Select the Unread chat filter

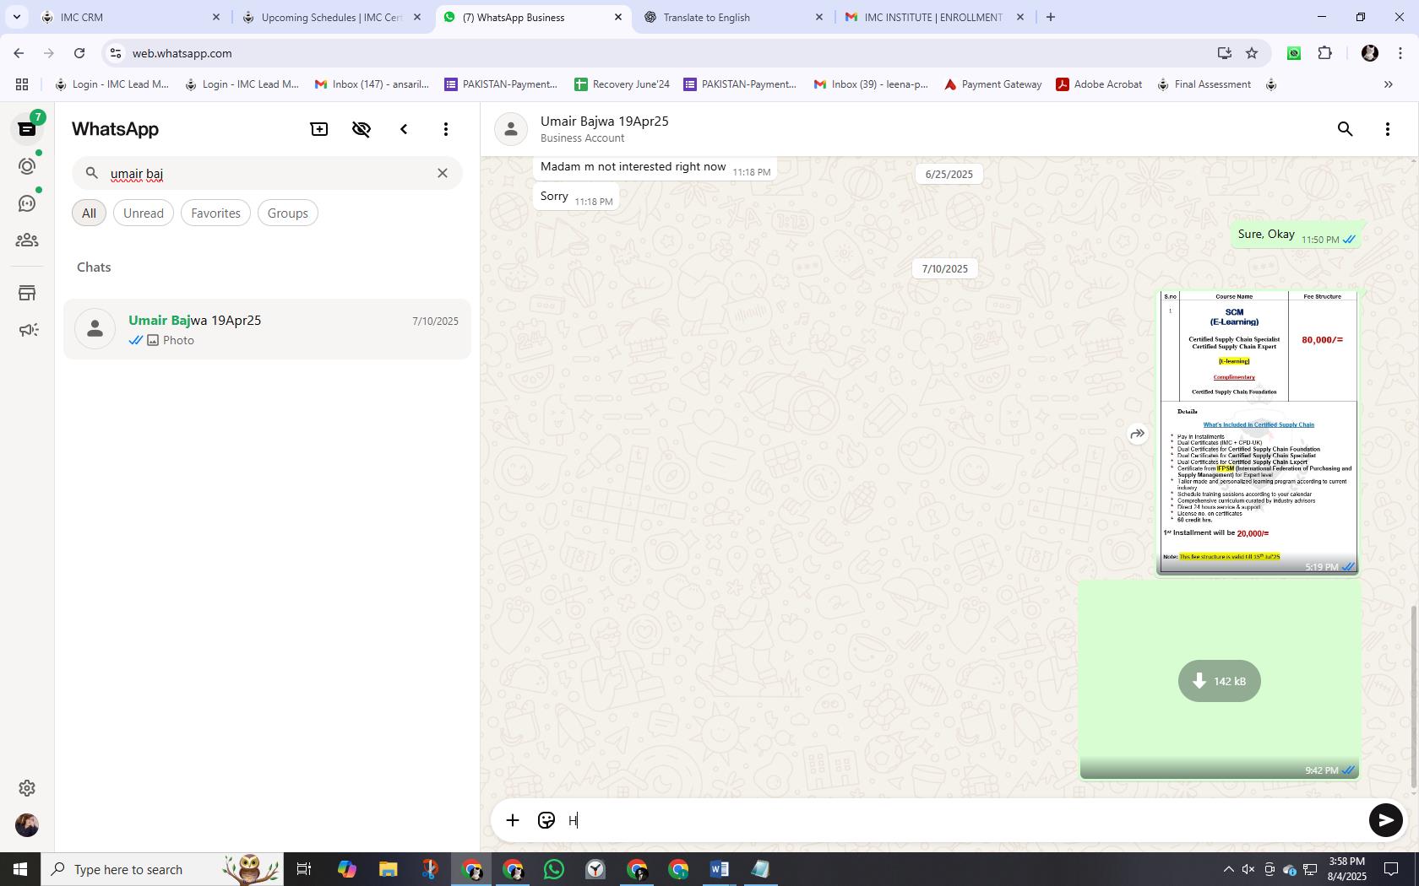point(144,213)
